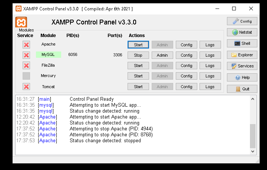
Task: Click the Port(s) column header
Action: click(x=115, y=36)
